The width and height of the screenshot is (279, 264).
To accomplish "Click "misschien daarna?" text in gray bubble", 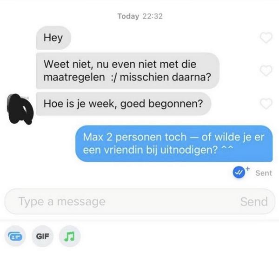I will (165, 77).
